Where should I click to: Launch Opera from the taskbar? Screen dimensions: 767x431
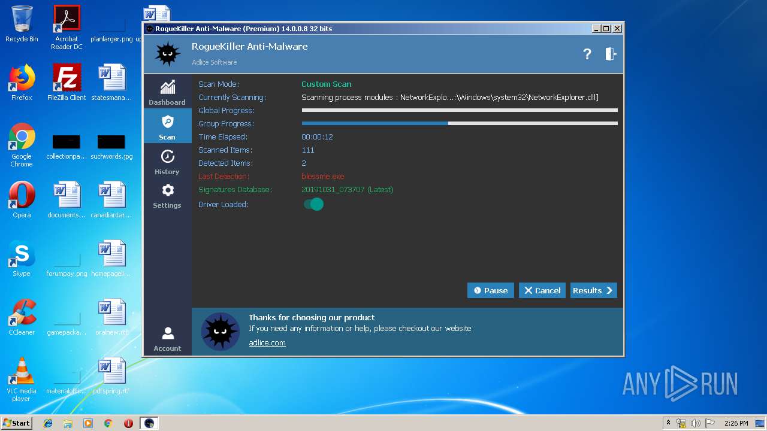click(x=128, y=423)
